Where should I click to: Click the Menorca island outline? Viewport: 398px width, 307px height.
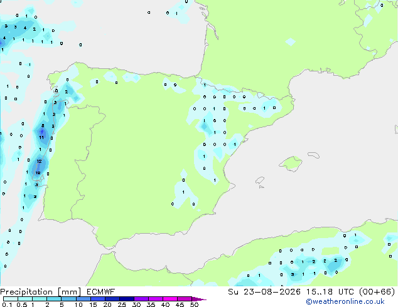314,155
